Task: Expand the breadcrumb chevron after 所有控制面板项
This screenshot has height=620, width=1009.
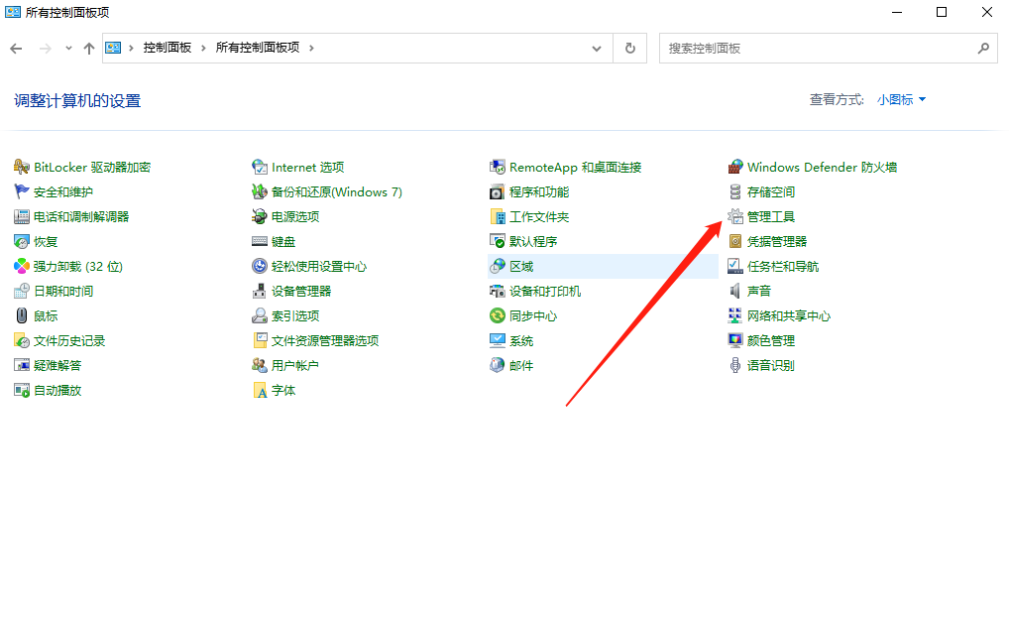Action: 310,47
